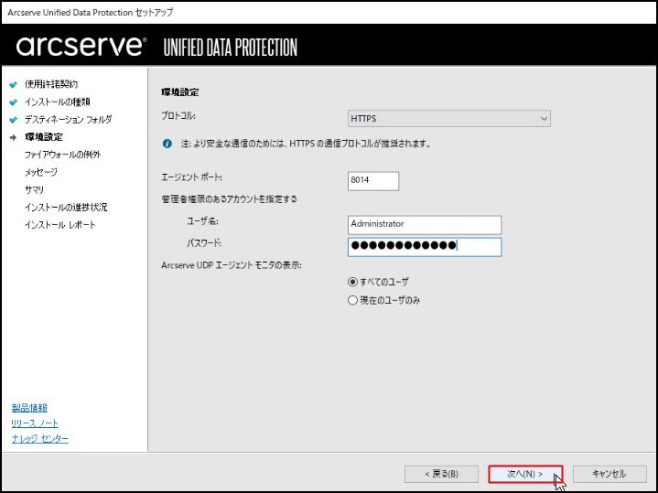Click the checkmark icon next to 使用許諾契約
This screenshot has width=658, height=493.
tap(14, 84)
